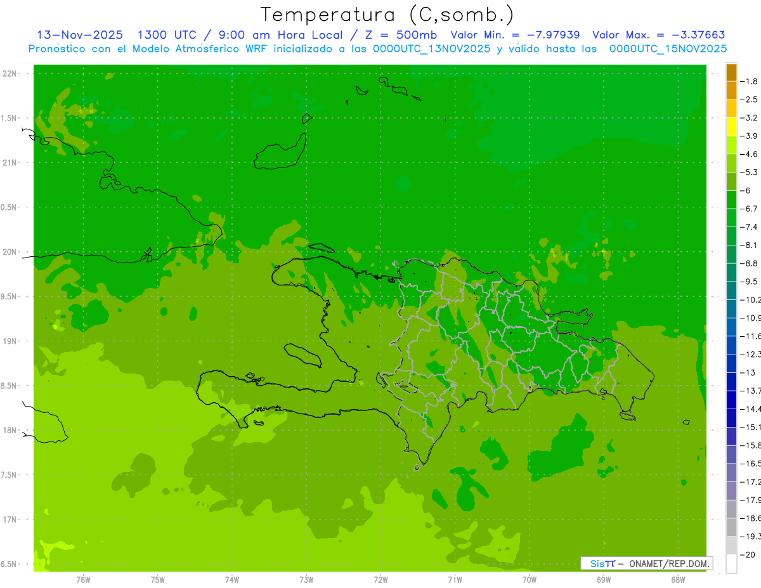Click the '-15.8' colorbar label
Screen dimensions: 761x588
click(750, 445)
